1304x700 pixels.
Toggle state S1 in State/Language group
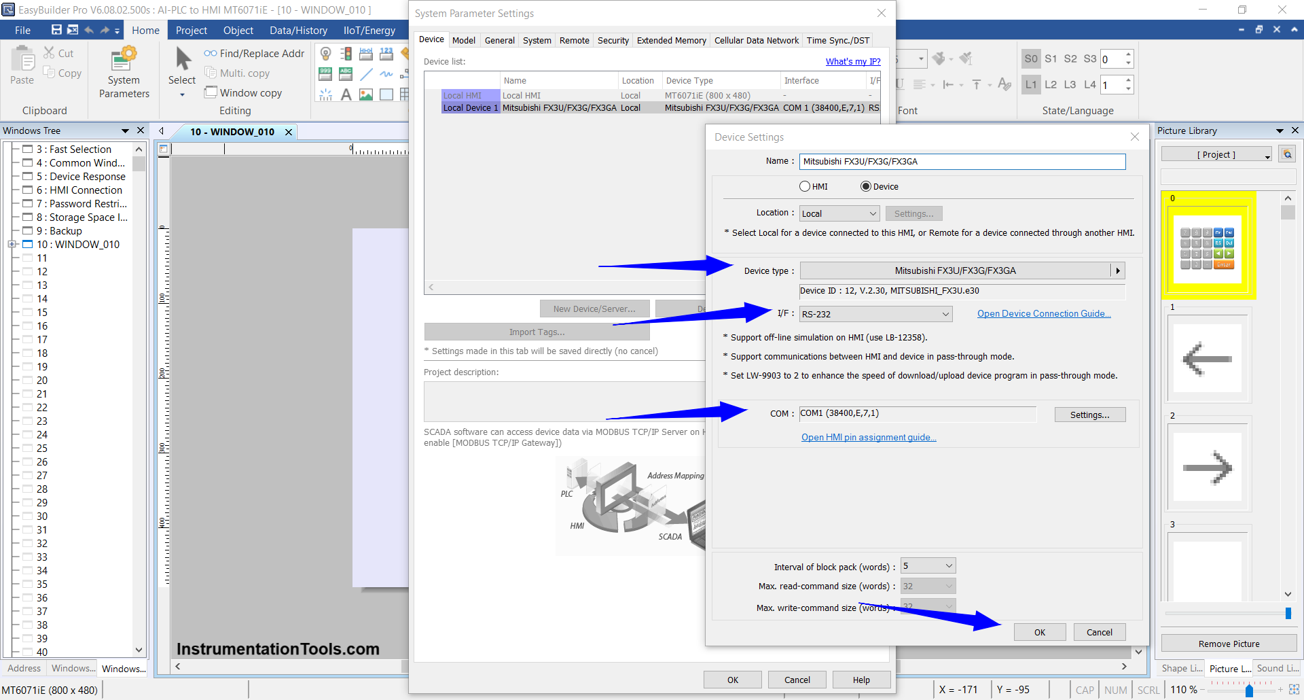[x=1051, y=59]
